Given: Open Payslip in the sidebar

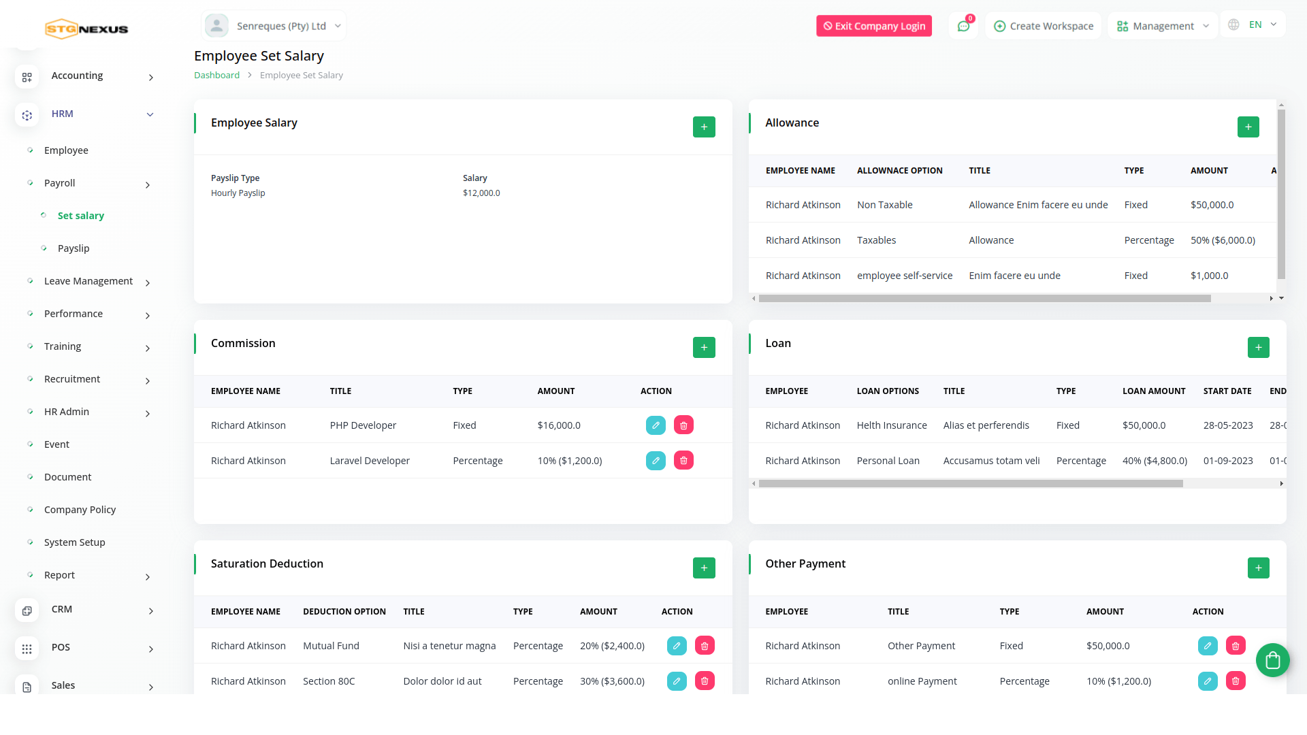Looking at the screenshot, I should [x=74, y=248].
